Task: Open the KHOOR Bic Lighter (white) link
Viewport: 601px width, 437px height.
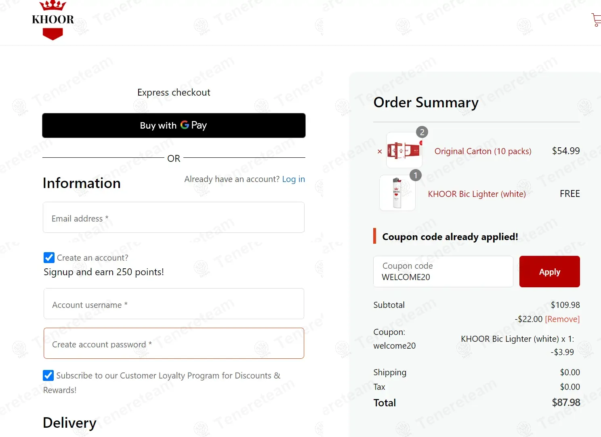Action: (477, 194)
